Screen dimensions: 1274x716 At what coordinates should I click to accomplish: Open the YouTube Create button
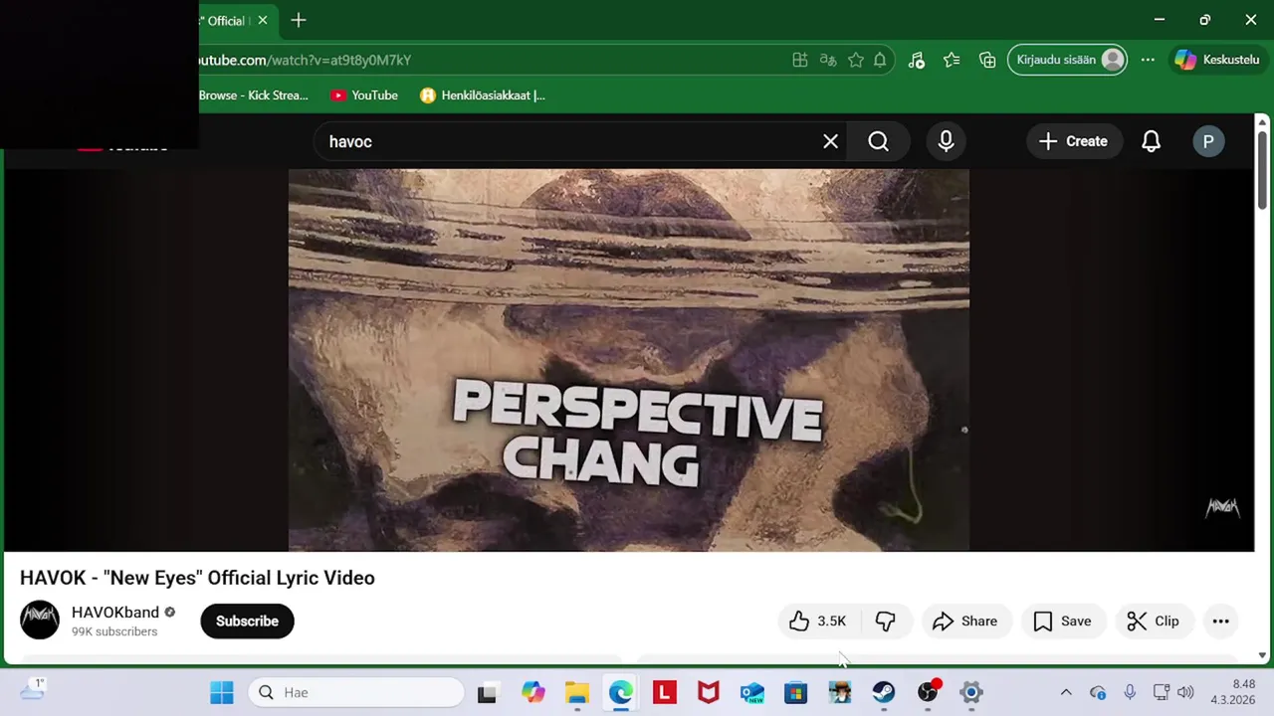click(x=1073, y=141)
